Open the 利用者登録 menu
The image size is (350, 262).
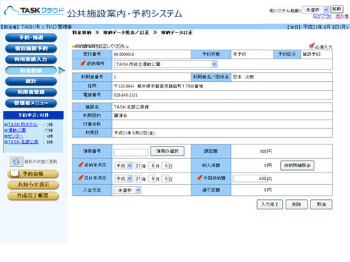coord(31,92)
